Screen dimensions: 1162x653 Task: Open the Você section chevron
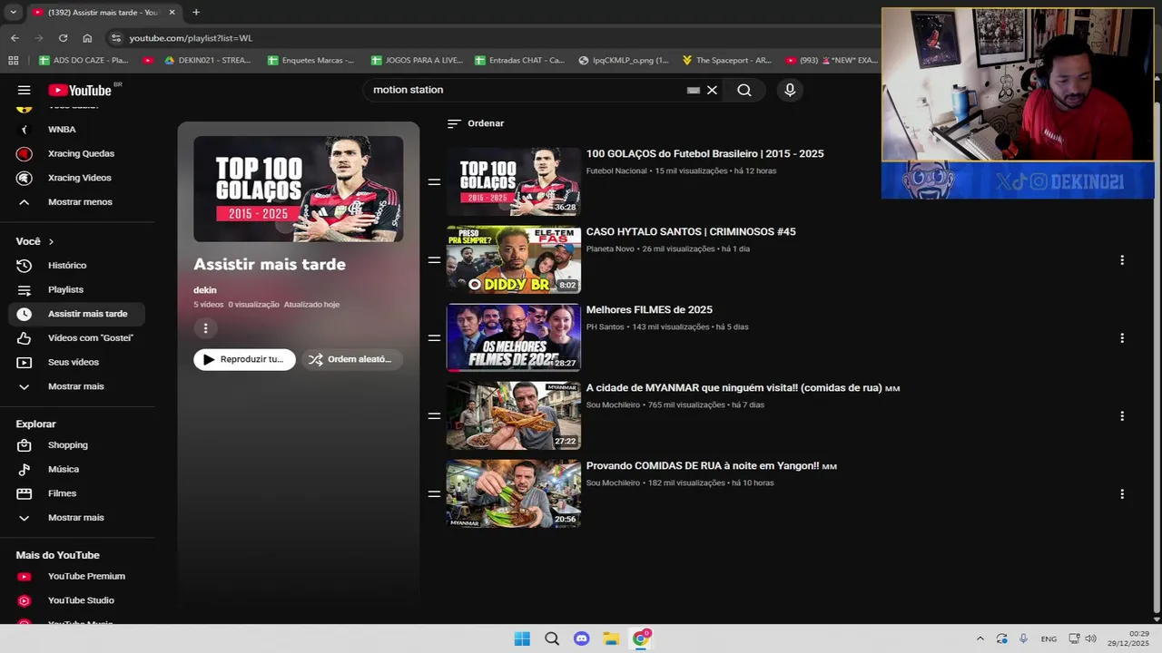[51, 241]
